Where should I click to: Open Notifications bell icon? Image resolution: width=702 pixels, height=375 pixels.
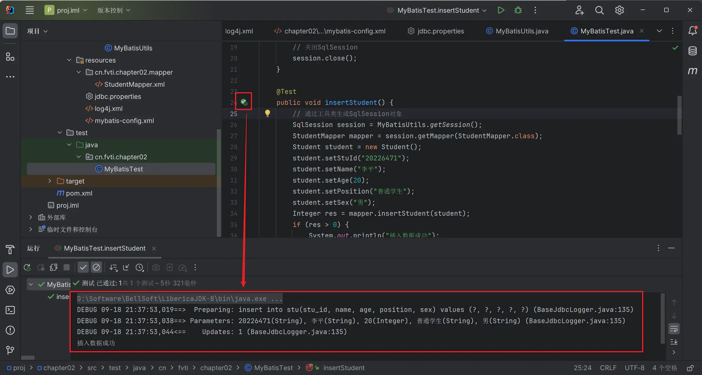click(692, 31)
